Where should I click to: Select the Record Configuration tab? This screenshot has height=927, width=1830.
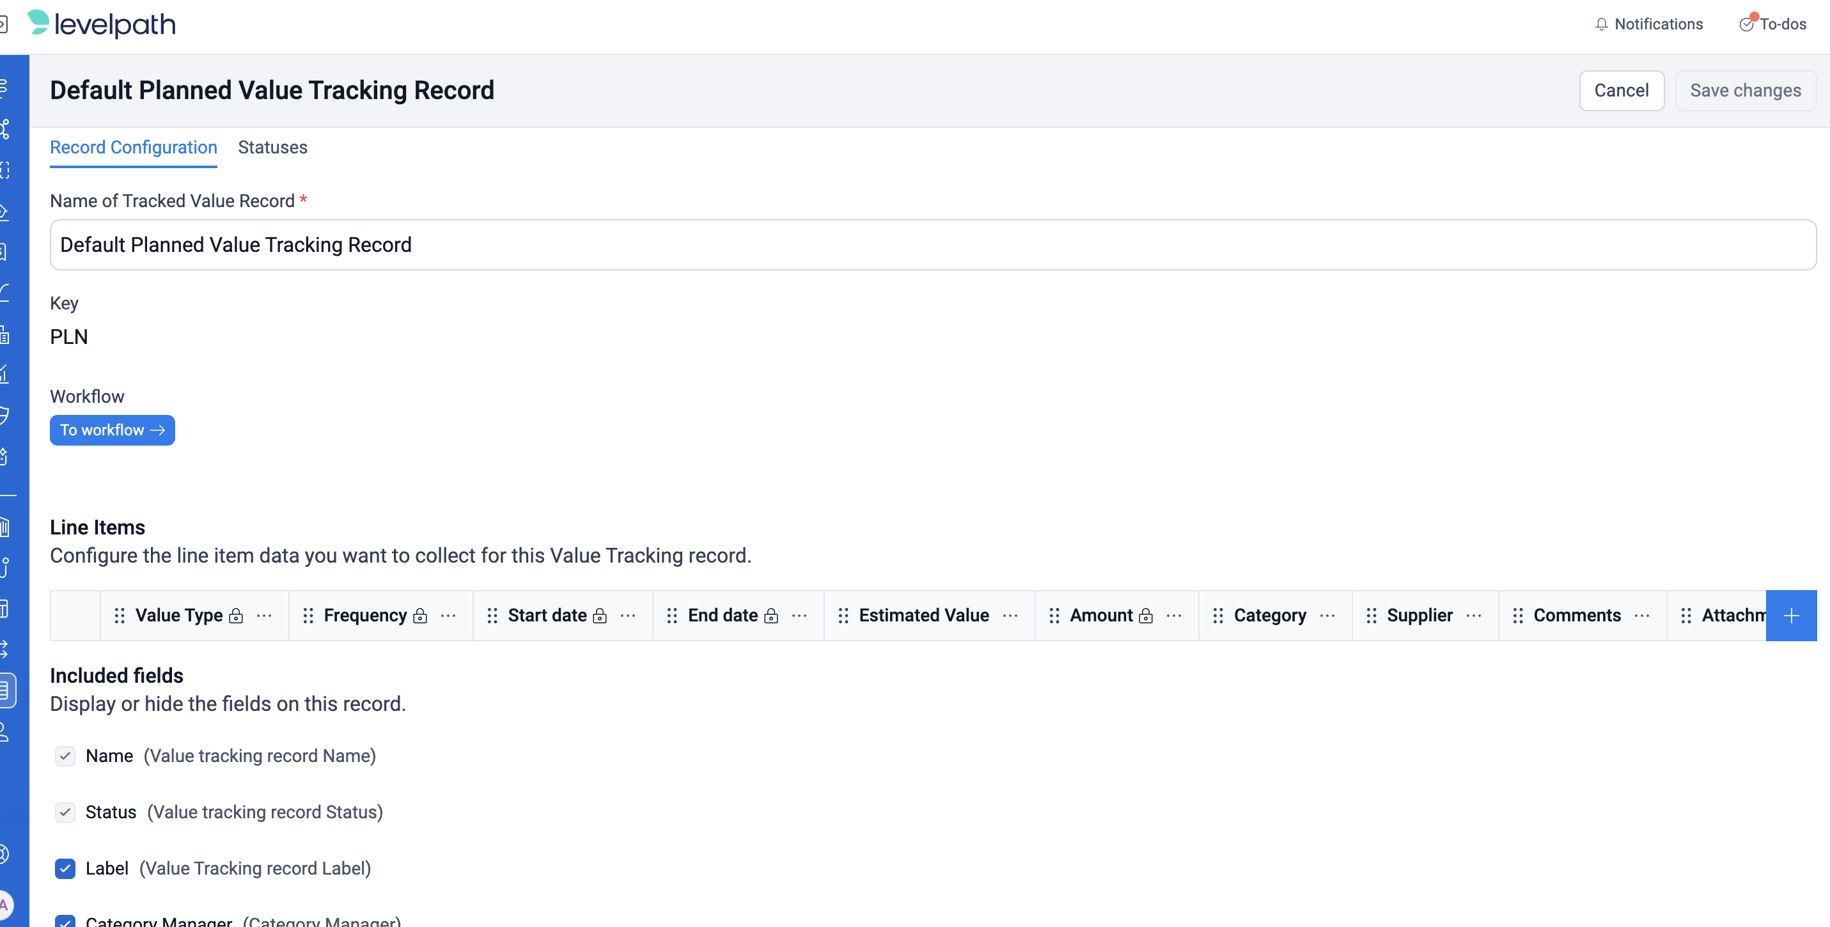[134, 147]
